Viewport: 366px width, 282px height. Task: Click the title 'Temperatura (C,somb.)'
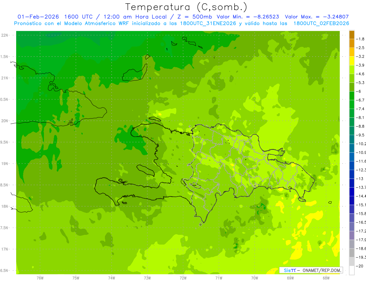186,7
